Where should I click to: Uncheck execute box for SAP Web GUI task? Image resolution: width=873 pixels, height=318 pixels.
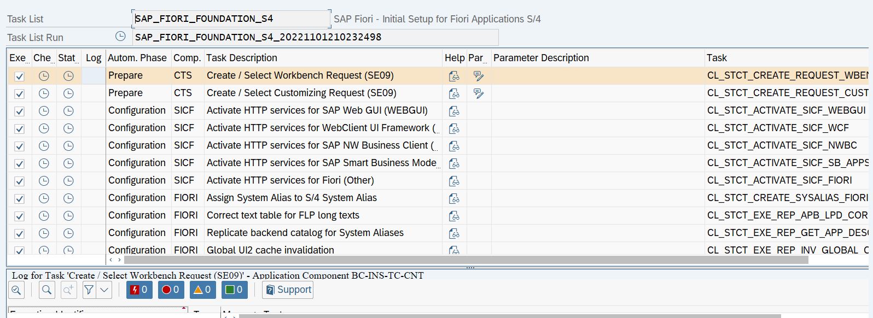19,111
